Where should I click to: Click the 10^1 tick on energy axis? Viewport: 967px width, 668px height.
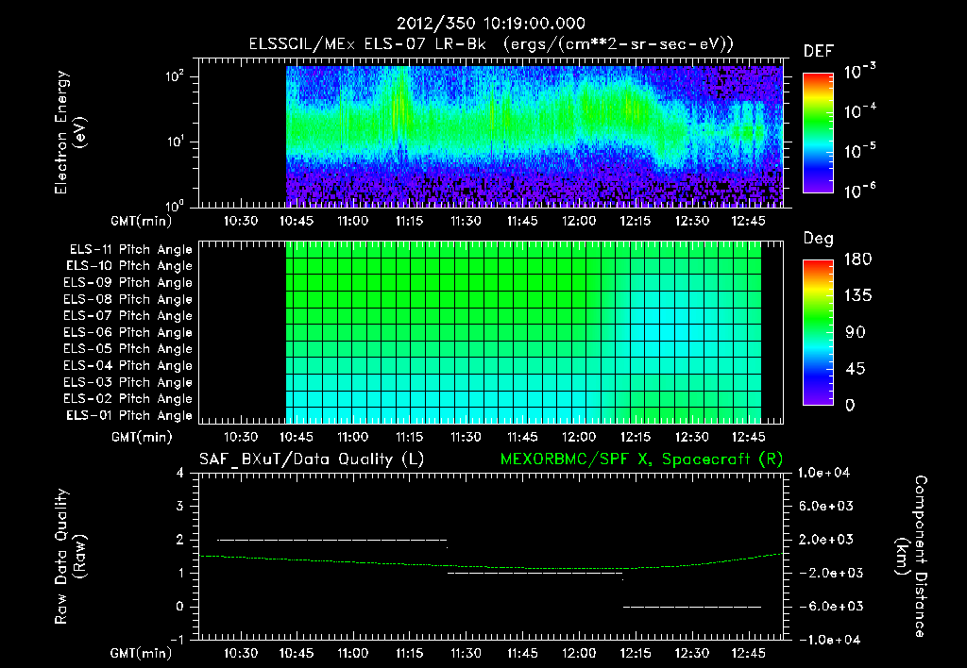[x=175, y=142]
